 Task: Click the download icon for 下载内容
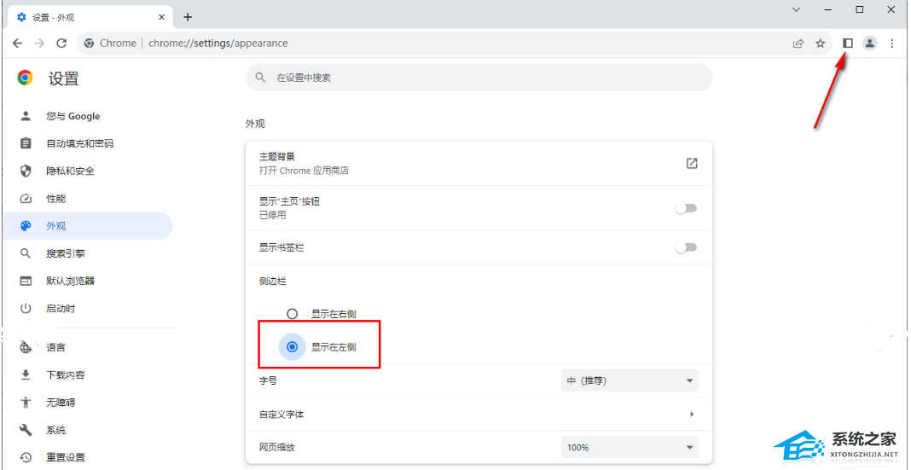point(26,374)
